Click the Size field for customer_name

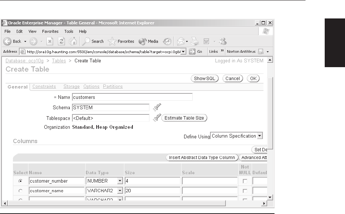(x=152, y=190)
